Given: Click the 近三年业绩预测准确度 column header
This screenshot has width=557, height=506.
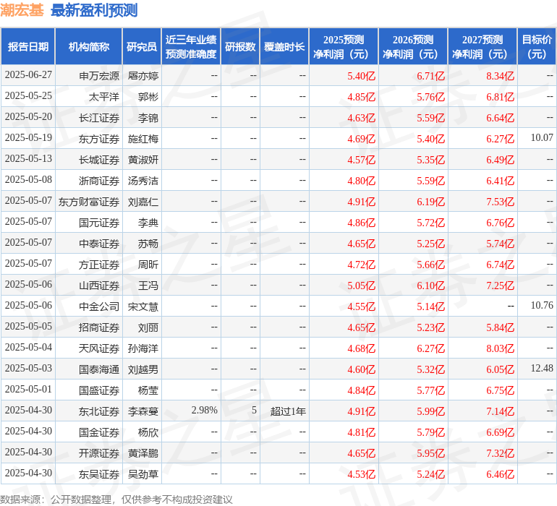Looking at the screenshot, I should click(x=191, y=47).
